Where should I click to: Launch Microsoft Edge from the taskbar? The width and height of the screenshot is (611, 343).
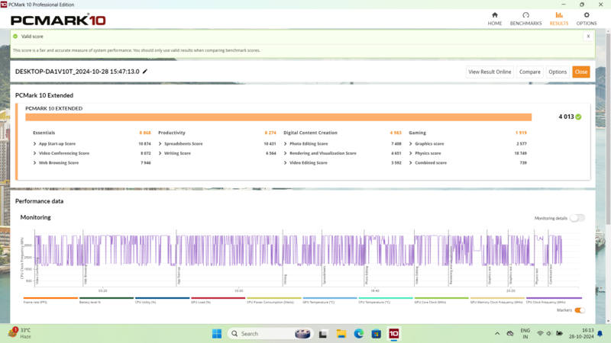point(358,334)
